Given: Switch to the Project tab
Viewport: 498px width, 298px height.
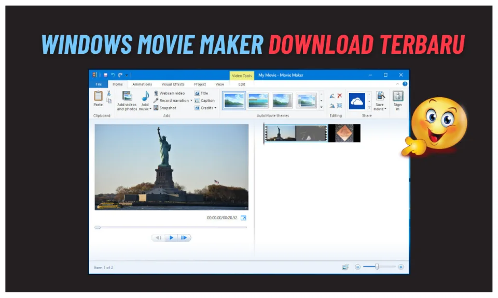Looking at the screenshot, I should (x=200, y=84).
